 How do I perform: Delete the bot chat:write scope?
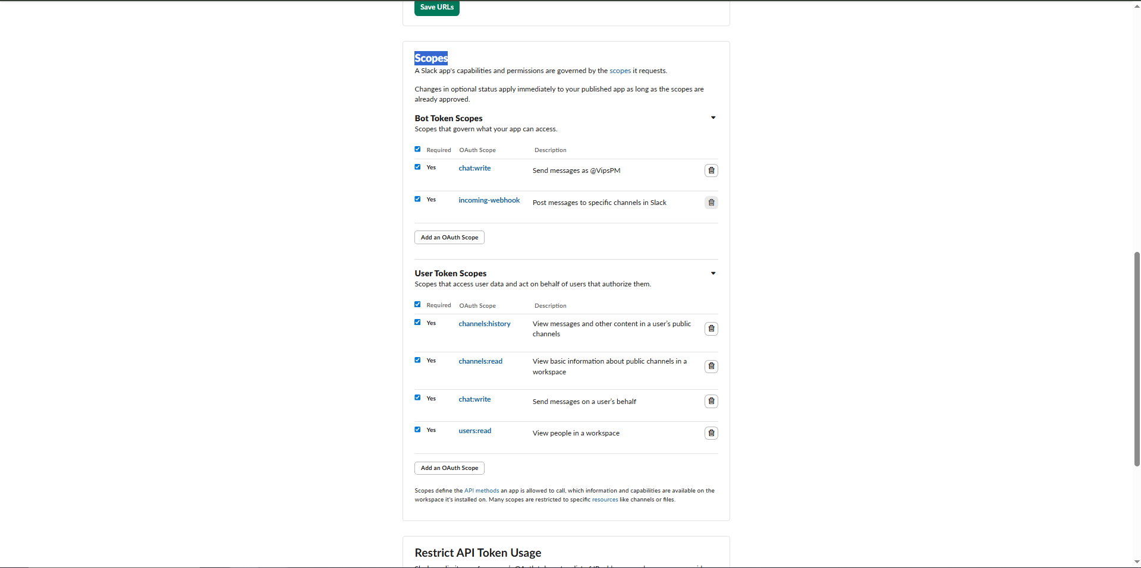(711, 171)
